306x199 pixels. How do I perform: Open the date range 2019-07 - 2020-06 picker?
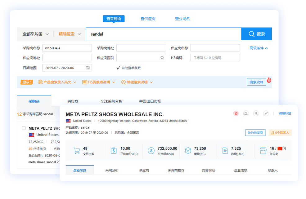pos(67,68)
